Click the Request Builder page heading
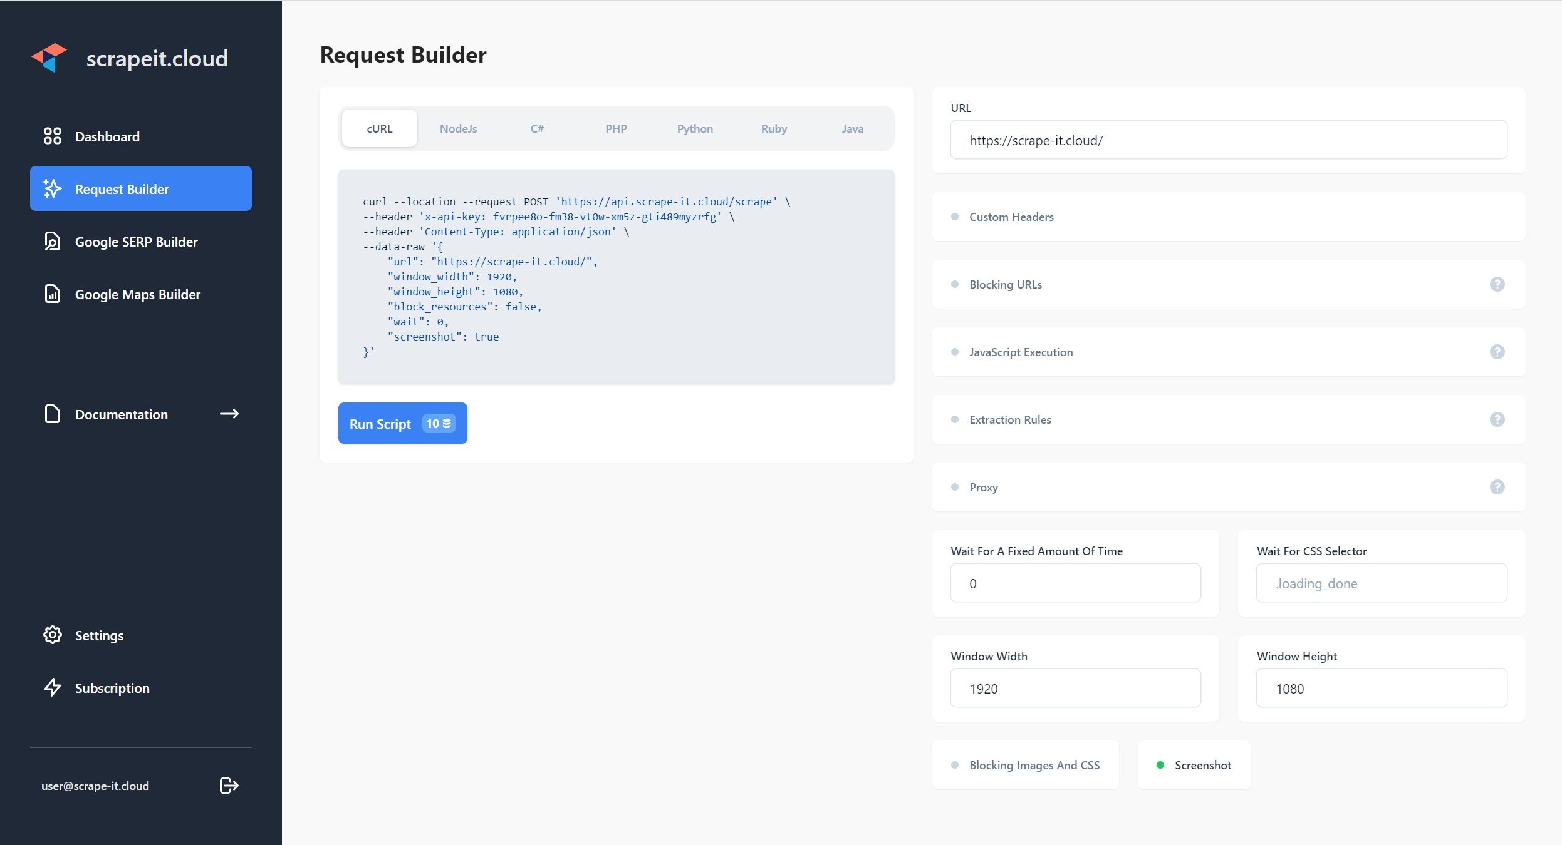This screenshot has height=845, width=1562. [403, 55]
